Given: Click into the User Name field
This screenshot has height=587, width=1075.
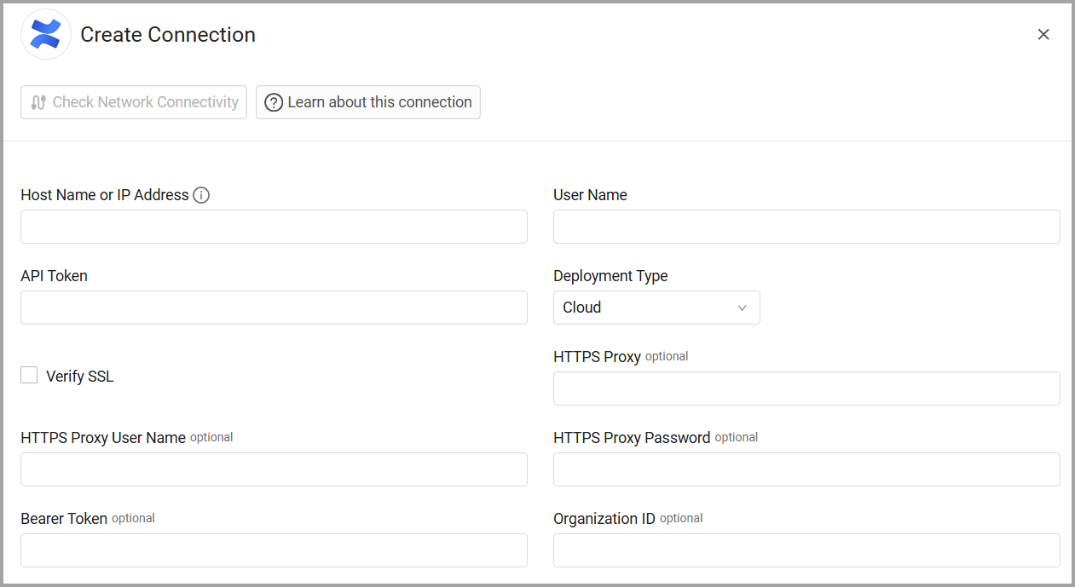Looking at the screenshot, I should tap(806, 227).
